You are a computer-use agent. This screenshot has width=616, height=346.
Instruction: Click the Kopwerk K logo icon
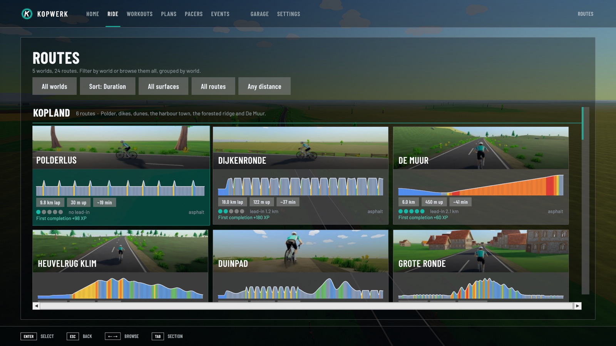[x=27, y=14]
